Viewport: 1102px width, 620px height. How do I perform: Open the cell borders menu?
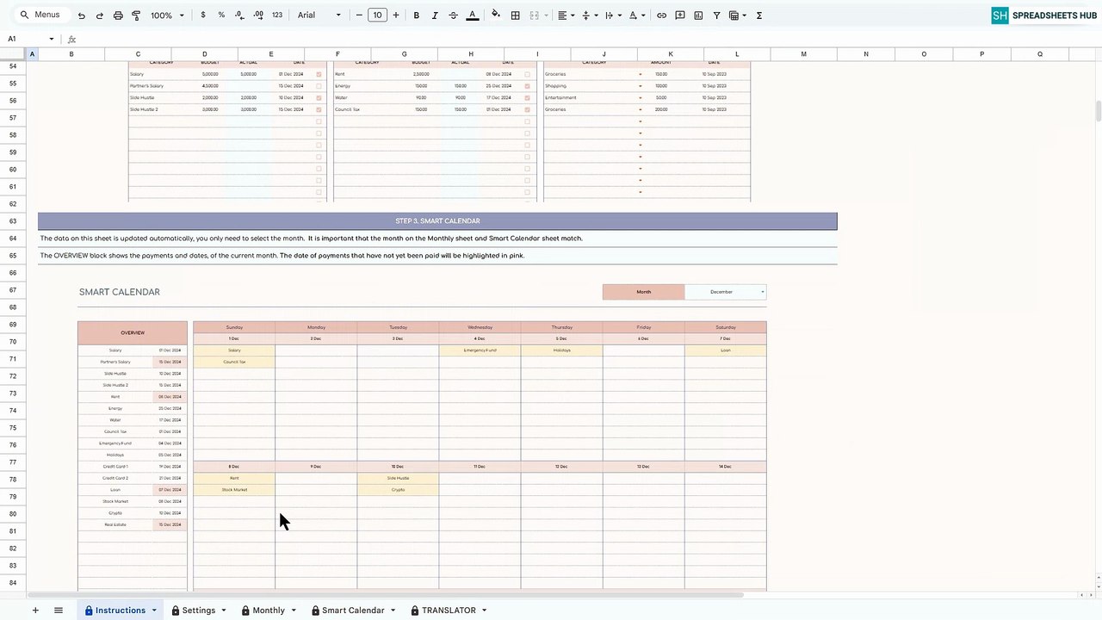(515, 15)
